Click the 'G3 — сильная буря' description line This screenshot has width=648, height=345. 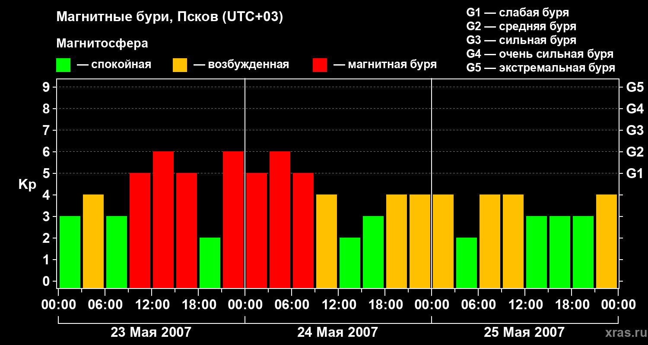click(521, 40)
